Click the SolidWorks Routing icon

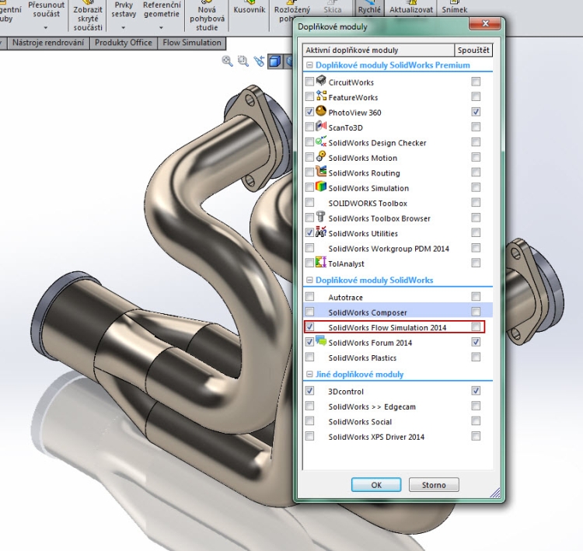pyautogui.click(x=321, y=172)
